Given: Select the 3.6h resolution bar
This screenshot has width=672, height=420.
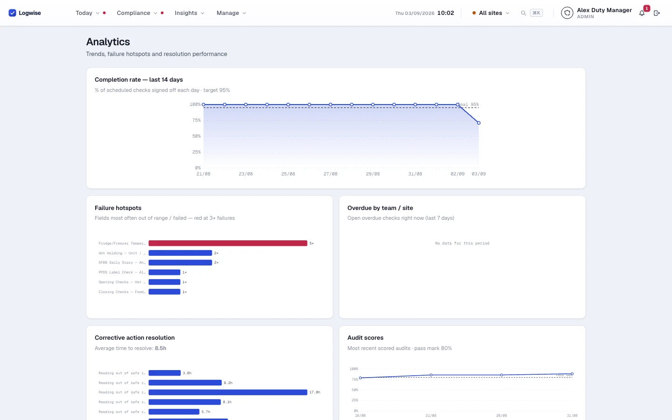Looking at the screenshot, I should 164,373.
